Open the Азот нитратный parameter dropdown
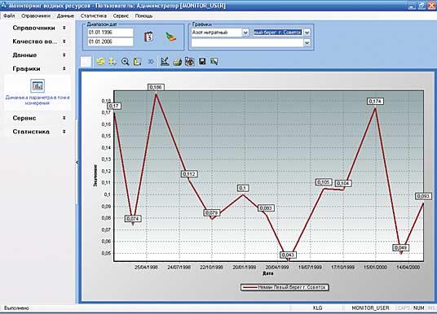The image size is (437, 314). (x=245, y=33)
